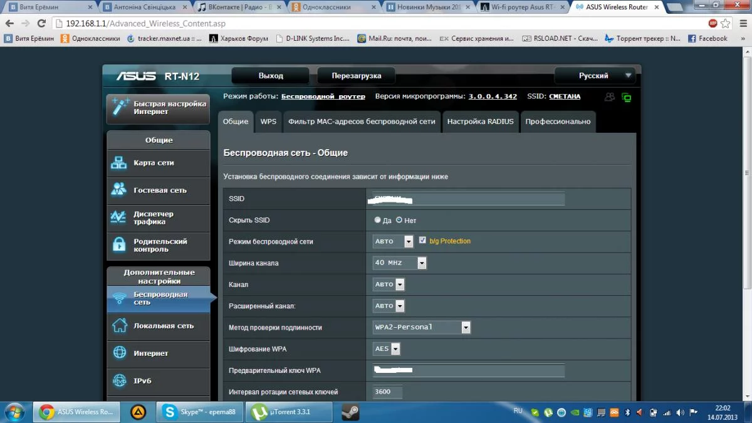The image size is (752, 423).
Task: Click the SSID СМЕТАНА link
Action: (565, 97)
